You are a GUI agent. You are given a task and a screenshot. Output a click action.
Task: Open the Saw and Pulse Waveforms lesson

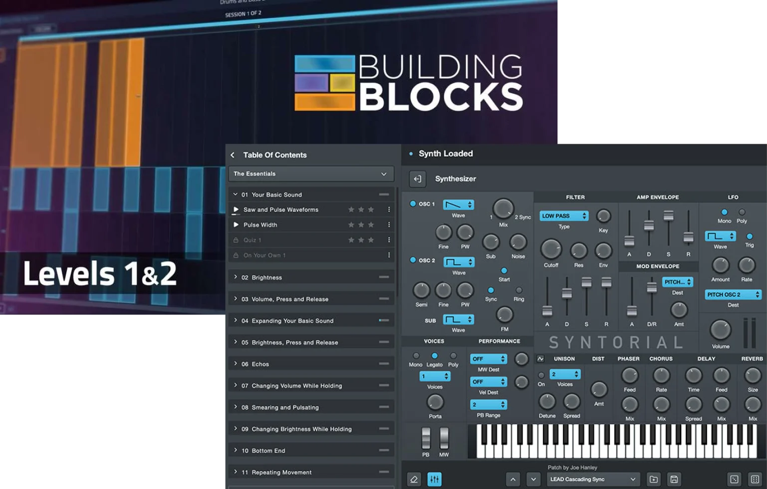pyautogui.click(x=280, y=210)
